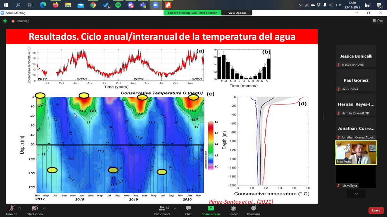Select luis.vallejos participant tile
Screen dimensions: 387x217
356,176
